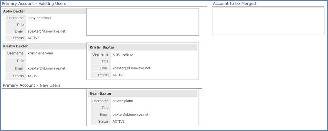Screen dimensions: 328x131
Task: Click the Primary Account - New Users heading
Action: pos(32,85)
